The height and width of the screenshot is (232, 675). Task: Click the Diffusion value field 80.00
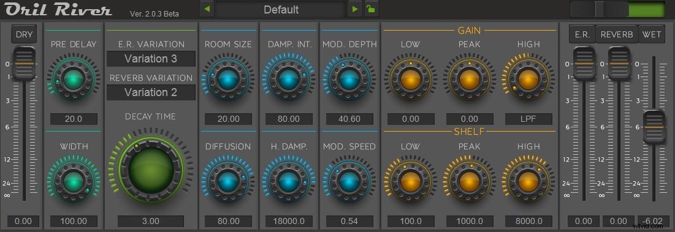coord(228,221)
